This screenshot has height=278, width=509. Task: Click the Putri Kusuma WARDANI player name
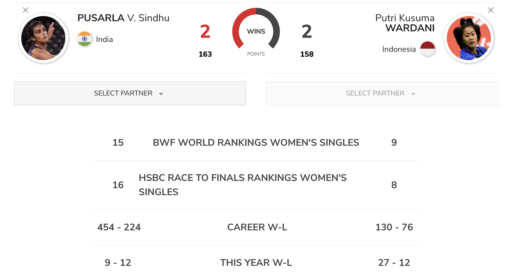(x=405, y=23)
